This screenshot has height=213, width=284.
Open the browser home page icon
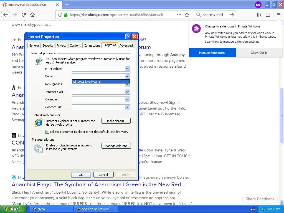pos(32,15)
